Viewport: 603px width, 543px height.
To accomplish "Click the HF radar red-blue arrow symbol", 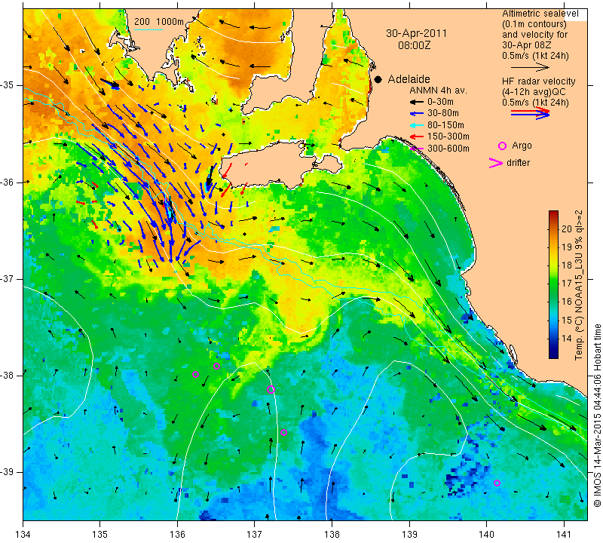I will coord(531,113).
